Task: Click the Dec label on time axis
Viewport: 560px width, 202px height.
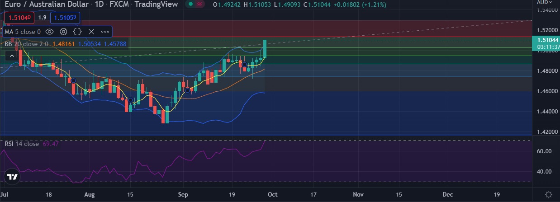Action: pos(447,194)
